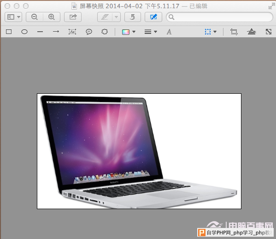Screen dimensions: 276x239
Task: Focus the search field
Action: [219, 17]
